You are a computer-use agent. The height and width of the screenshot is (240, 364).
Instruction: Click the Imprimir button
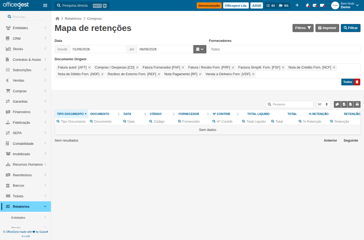click(327, 28)
